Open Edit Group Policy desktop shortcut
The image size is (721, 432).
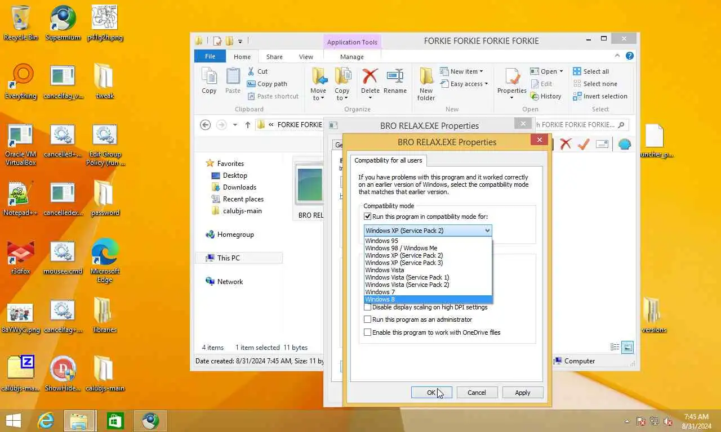coord(105,145)
